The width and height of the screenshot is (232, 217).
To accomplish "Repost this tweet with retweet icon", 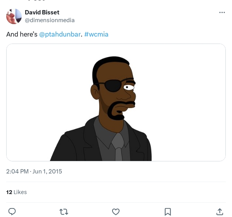I will 64,212.
